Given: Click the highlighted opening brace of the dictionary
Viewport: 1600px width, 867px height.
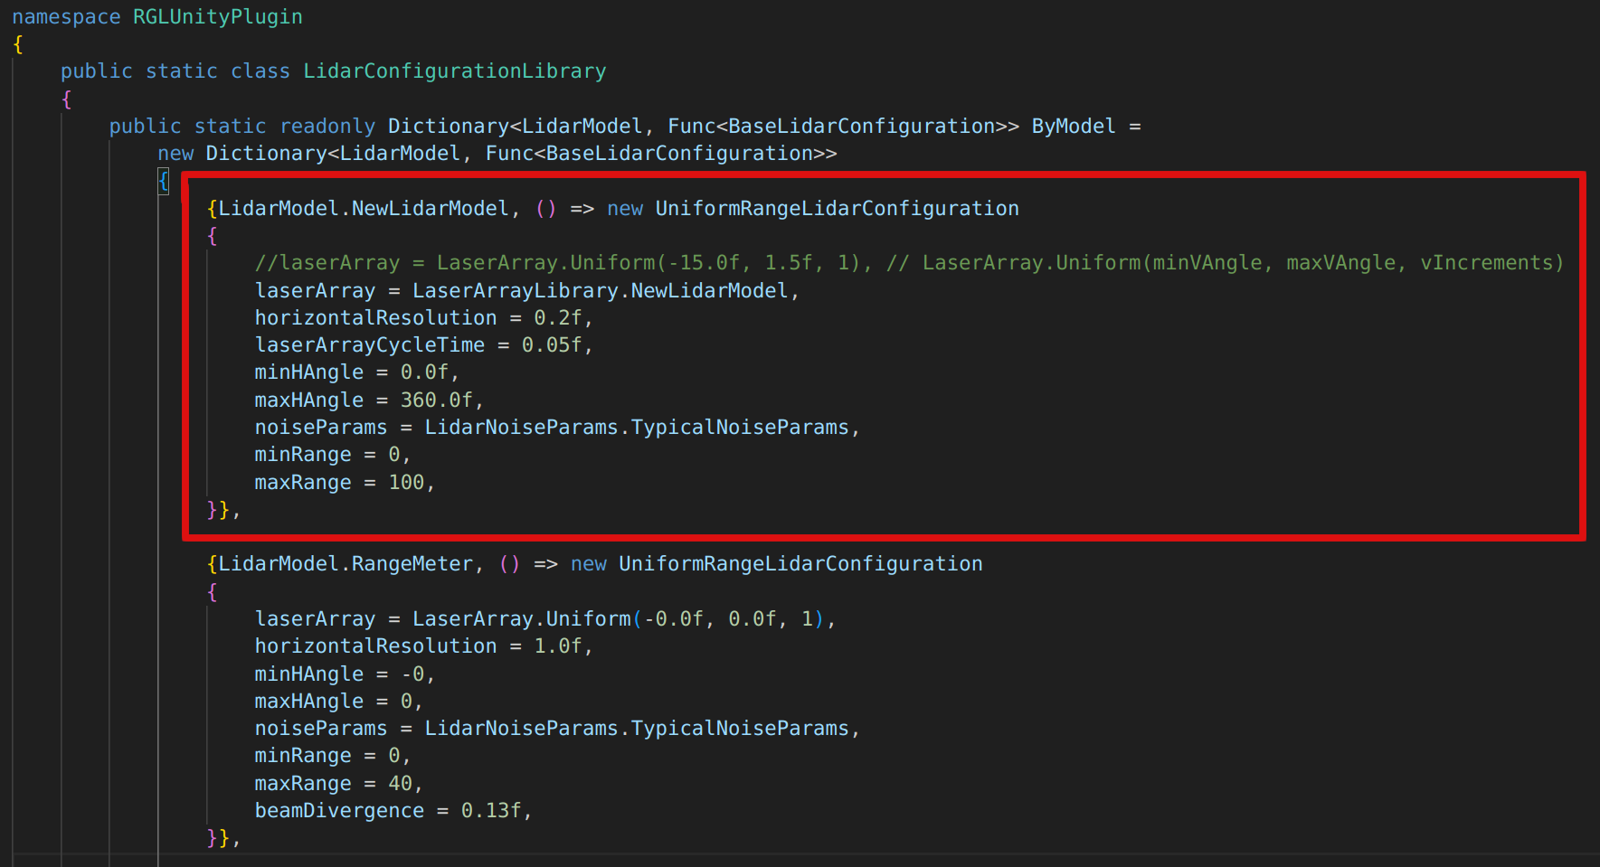Looking at the screenshot, I should [x=164, y=181].
